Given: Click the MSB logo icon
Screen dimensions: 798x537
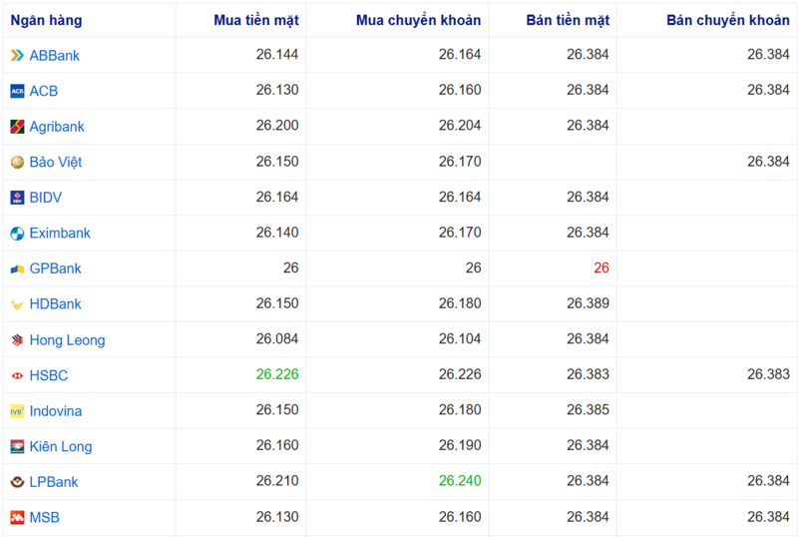Looking at the screenshot, I should pyautogui.click(x=17, y=518).
